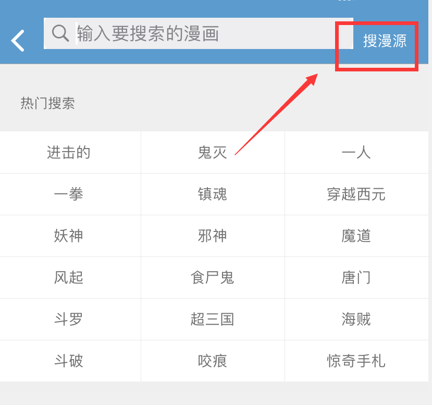Choose hot search term 超三国
The image size is (432, 405).
point(213,319)
